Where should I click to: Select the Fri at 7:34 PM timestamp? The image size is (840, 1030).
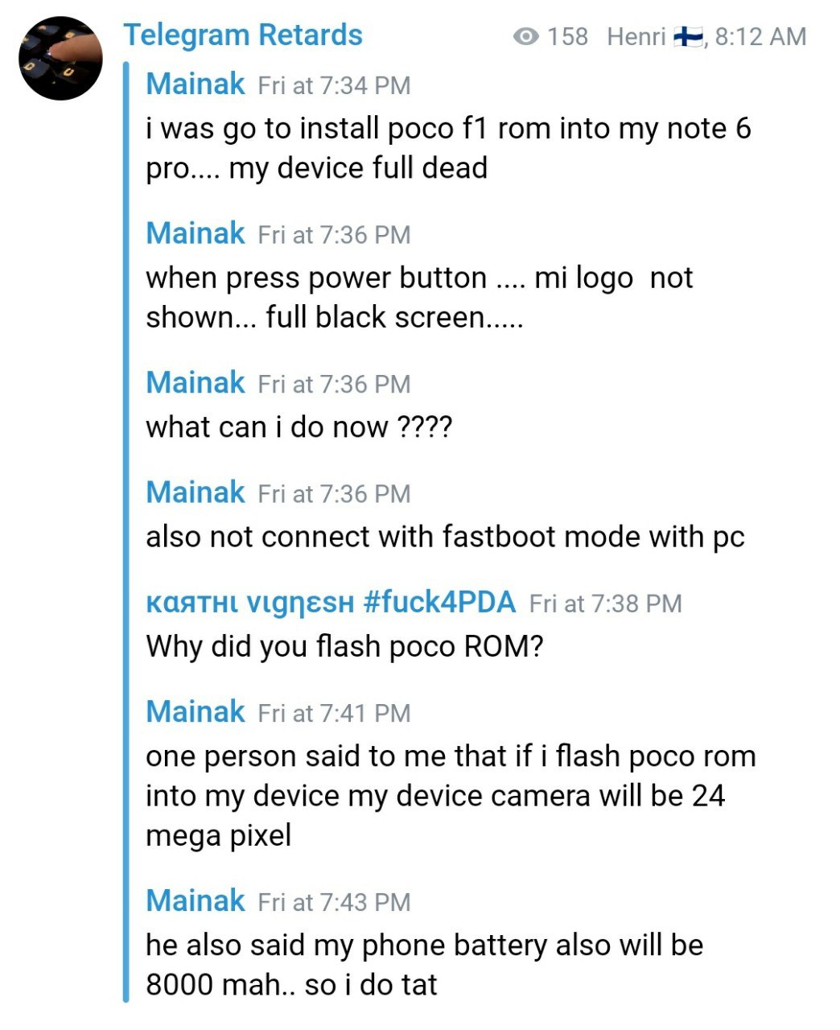[334, 85]
